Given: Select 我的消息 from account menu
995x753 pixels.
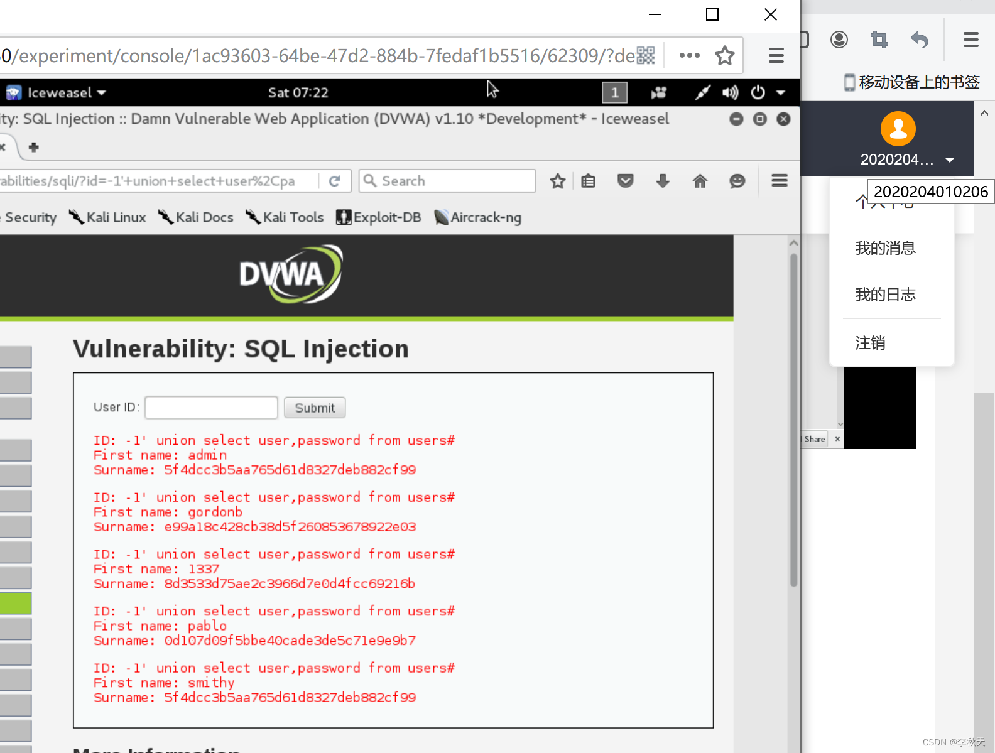Looking at the screenshot, I should [x=885, y=248].
